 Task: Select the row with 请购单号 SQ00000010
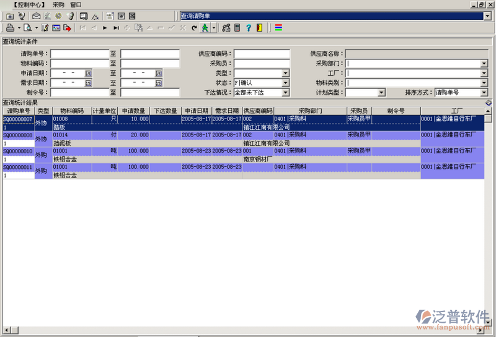click(x=18, y=151)
